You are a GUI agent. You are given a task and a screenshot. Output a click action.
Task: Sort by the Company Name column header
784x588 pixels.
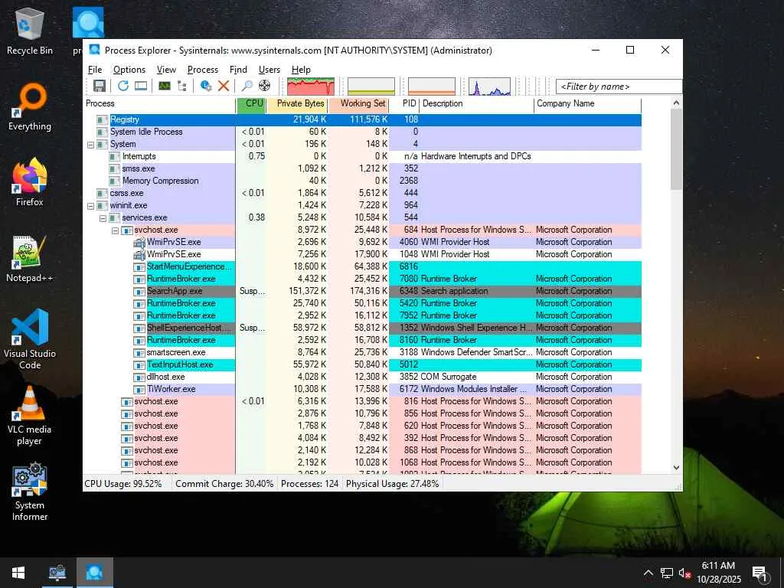(587, 103)
